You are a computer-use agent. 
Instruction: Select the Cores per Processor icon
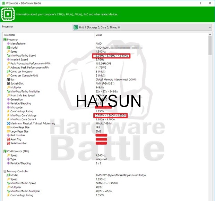(8, 71)
